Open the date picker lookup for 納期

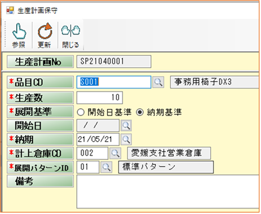(x=126, y=140)
